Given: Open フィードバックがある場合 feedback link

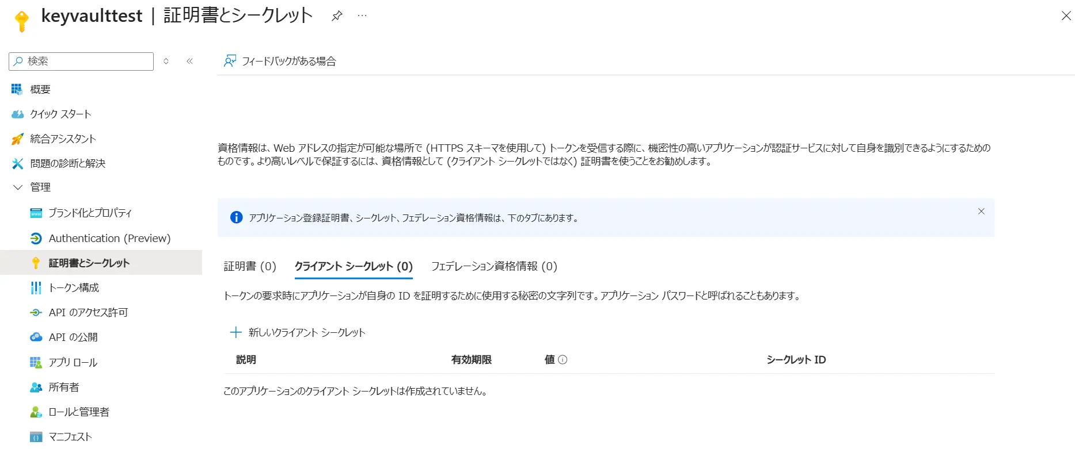Looking at the screenshot, I should point(280,61).
